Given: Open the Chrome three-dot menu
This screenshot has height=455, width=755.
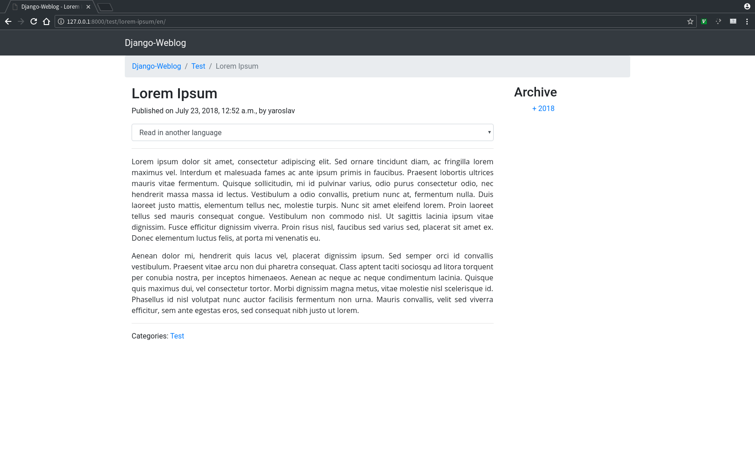Looking at the screenshot, I should coord(747,21).
